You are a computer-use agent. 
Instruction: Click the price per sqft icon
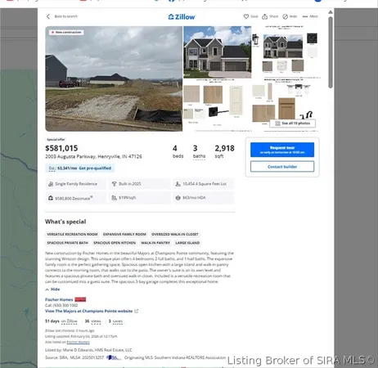pos(115,198)
